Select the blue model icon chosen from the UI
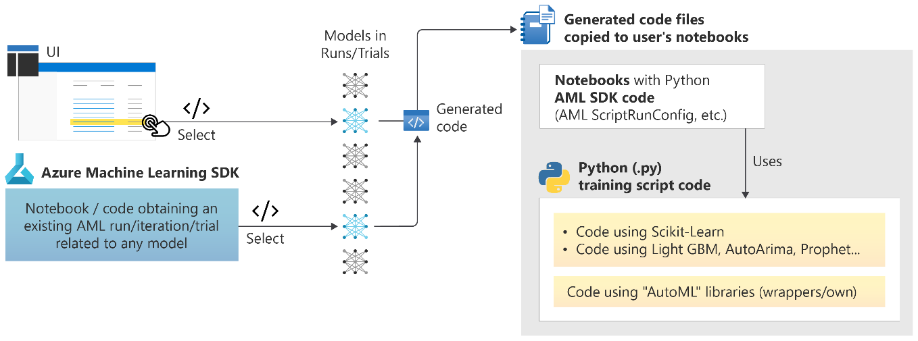 (354, 120)
